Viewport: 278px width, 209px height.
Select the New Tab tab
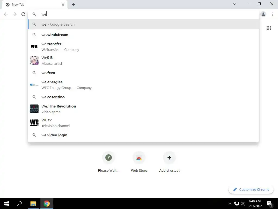click(34, 5)
